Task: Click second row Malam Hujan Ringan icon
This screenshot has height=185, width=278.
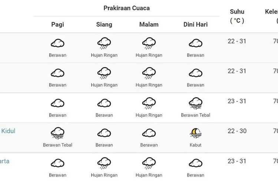Action: click(x=149, y=73)
